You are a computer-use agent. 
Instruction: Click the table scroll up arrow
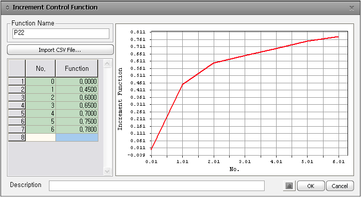(107, 64)
